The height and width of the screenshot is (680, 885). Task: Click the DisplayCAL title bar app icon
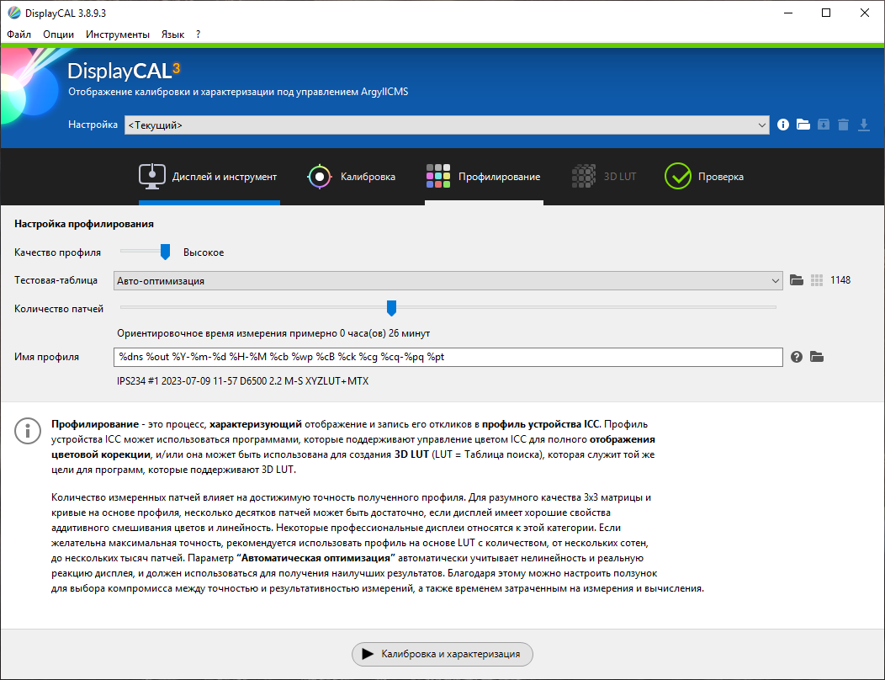pos(14,13)
